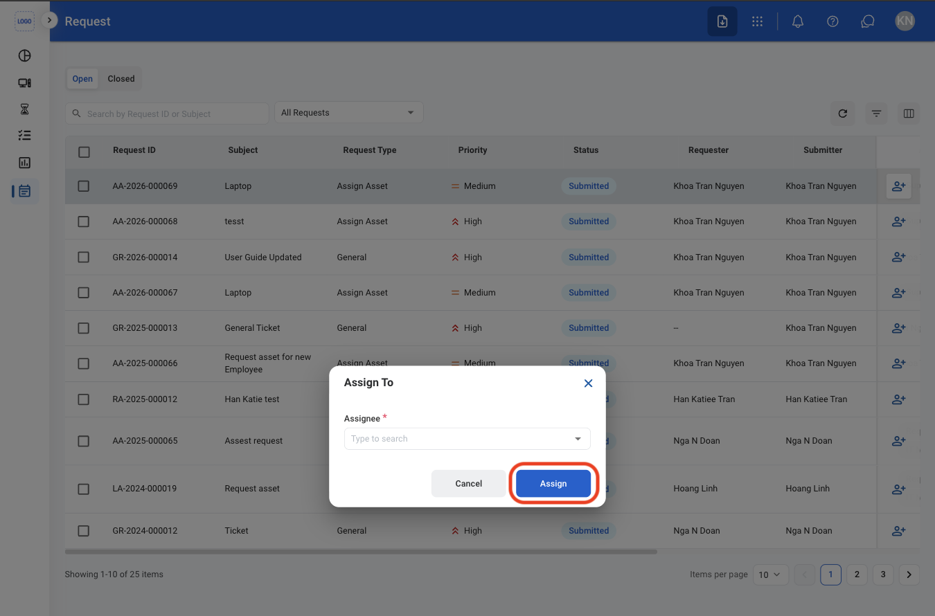Assign user for request GR-2026-000014

tap(898, 257)
